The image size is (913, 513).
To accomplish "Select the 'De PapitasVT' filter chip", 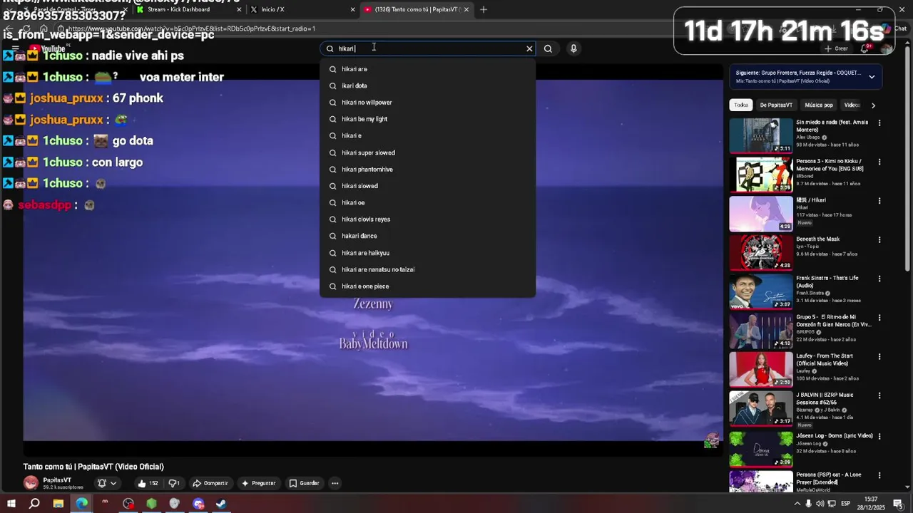I will 776,105.
